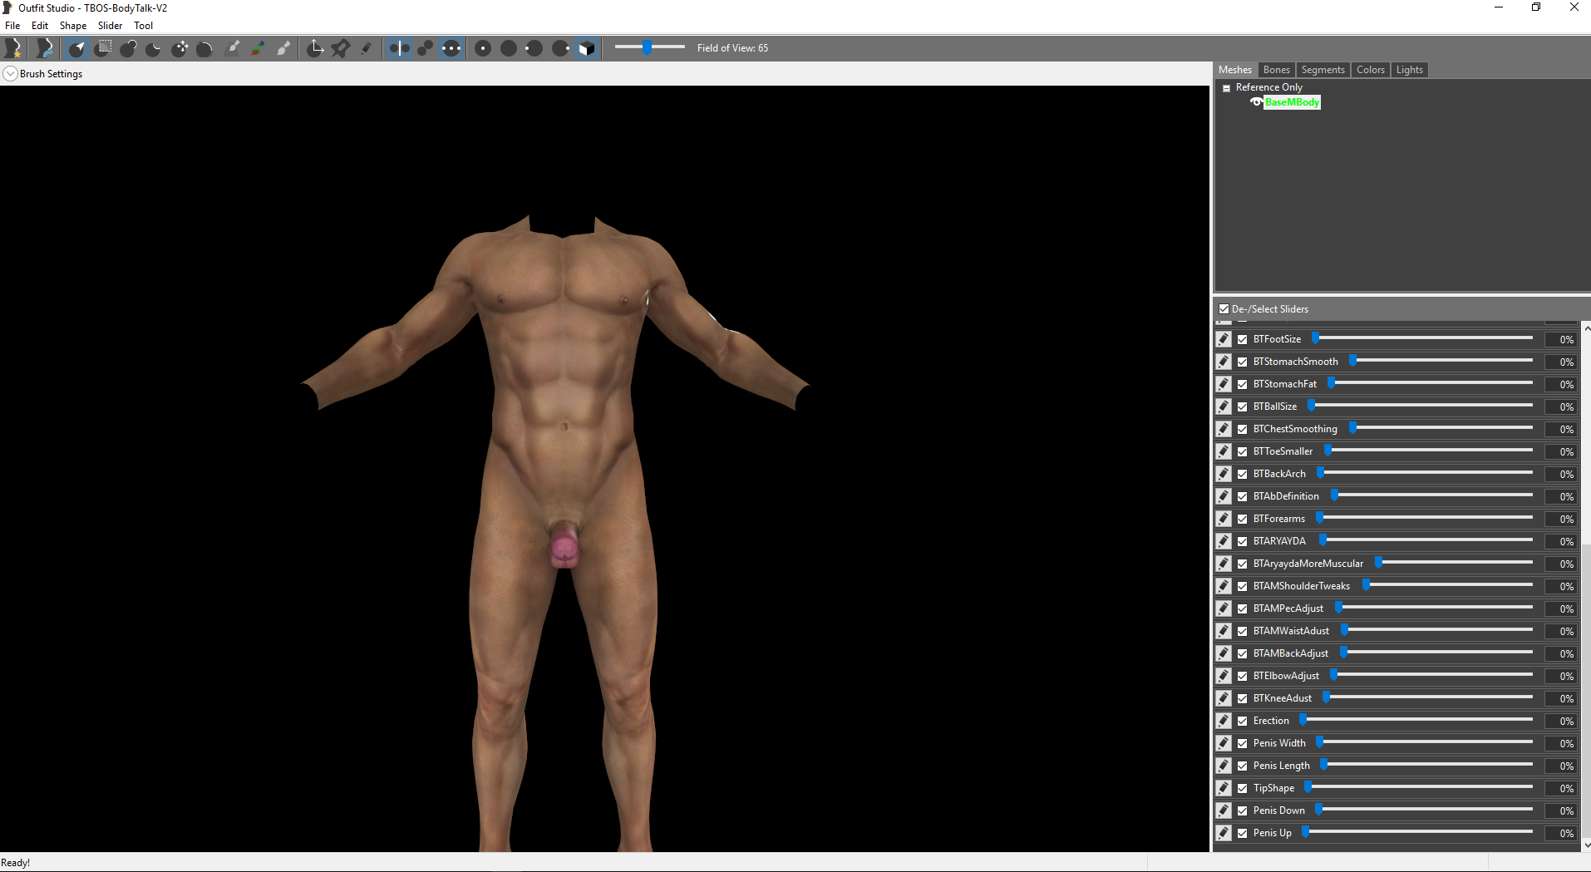Activate the transform axes tool
Image resolution: width=1591 pixels, height=872 pixels.
(315, 48)
